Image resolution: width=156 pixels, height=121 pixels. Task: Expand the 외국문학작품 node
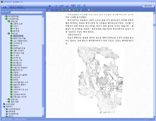pyautogui.click(x=5, y=16)
